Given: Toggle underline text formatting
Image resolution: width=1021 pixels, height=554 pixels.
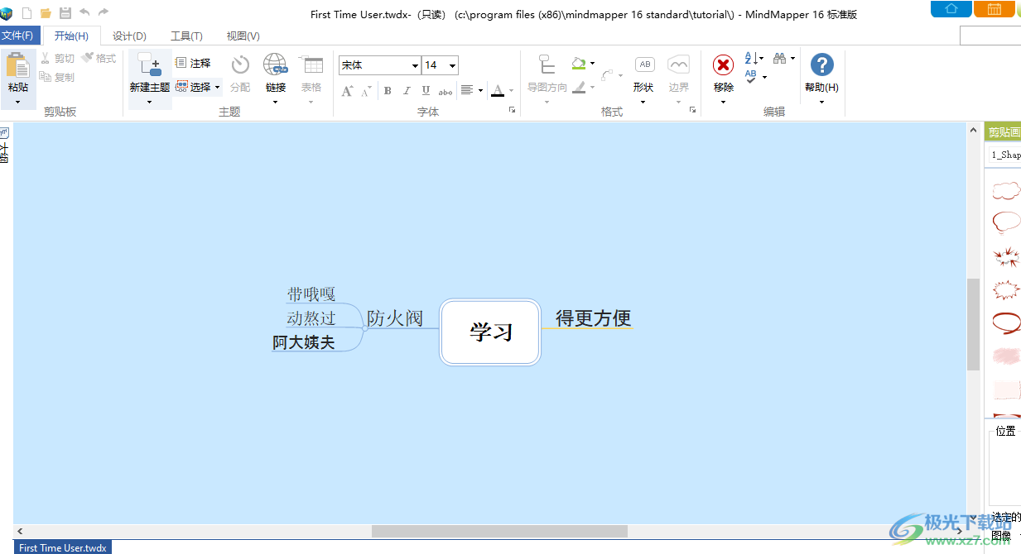Looking at the screenshot, I should click(426, 91).
